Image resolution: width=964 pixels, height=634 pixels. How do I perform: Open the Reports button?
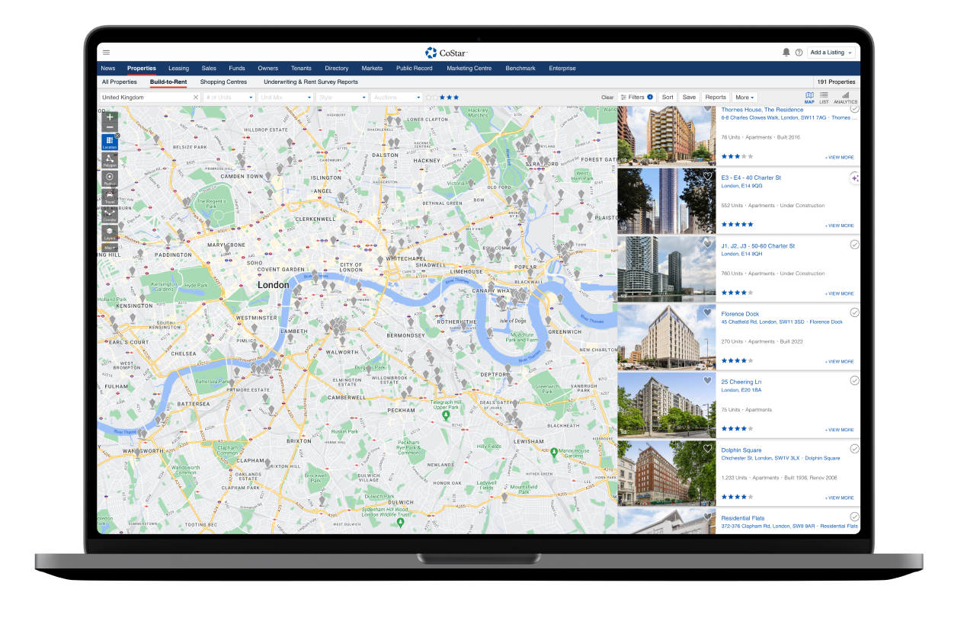click(x=716, y=98)
